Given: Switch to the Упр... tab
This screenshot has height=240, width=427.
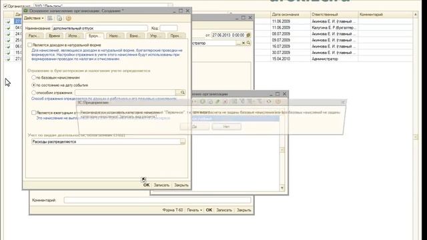Looking at the screenshot, I should click(155, 35).
